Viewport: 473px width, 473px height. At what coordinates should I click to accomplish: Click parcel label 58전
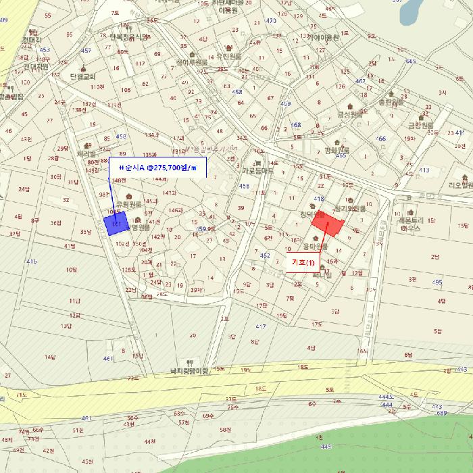225,430
